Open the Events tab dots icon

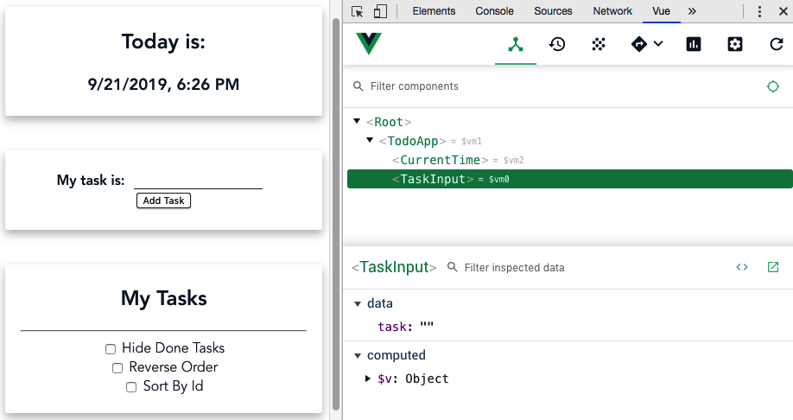[x=599, y=45]
